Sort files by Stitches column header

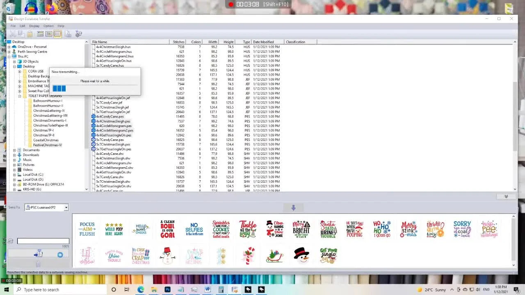coord(178,42)
